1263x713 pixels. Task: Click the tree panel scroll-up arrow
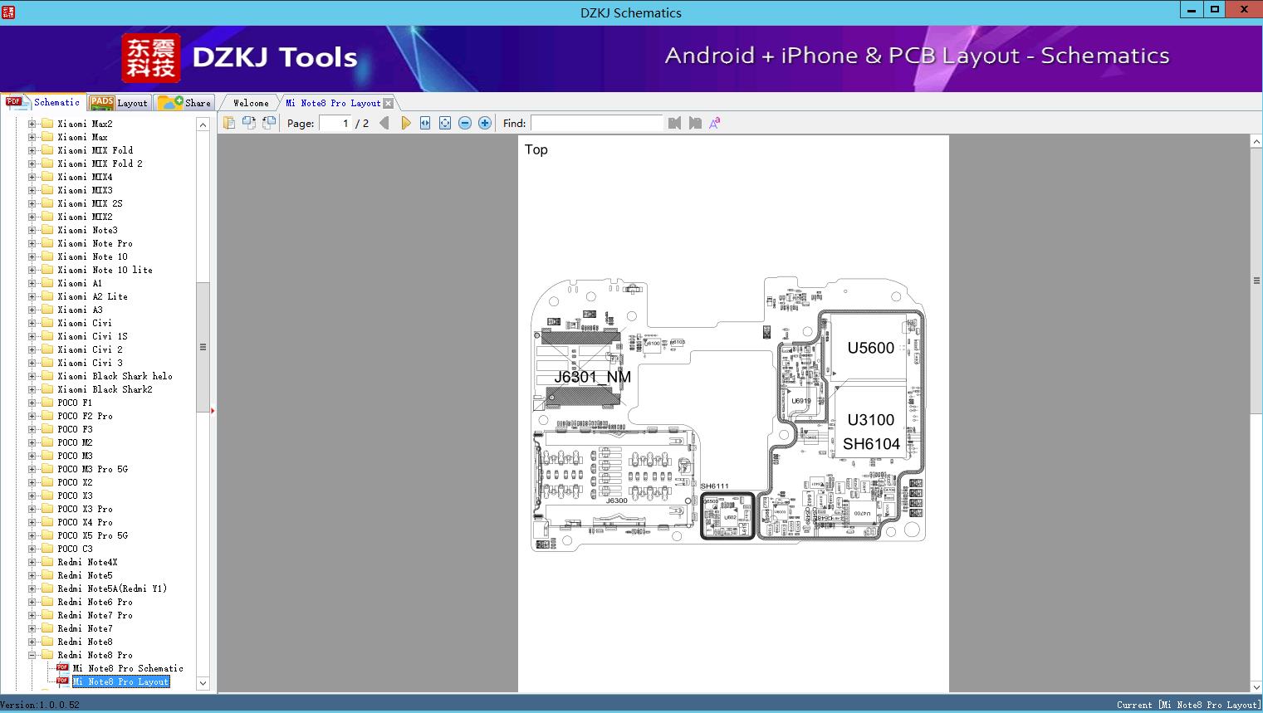[x=203, y=125]
